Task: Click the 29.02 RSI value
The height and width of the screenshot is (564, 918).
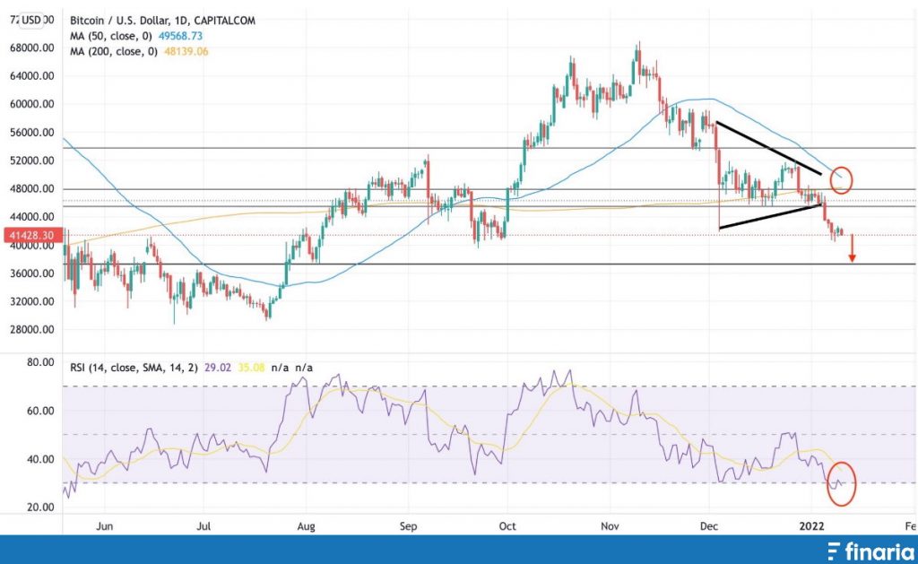Action: point(218,368)
